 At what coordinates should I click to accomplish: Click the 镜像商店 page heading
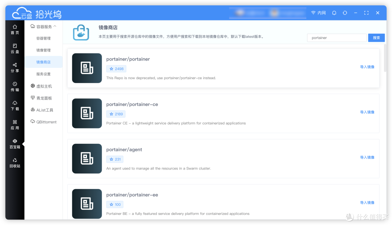pos(108,28)
